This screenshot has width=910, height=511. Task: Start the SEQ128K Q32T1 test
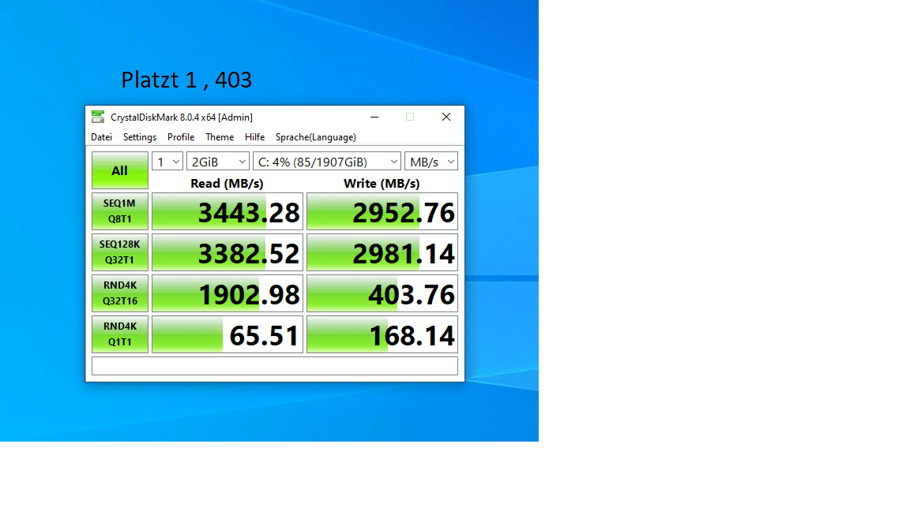click(119, 252)
